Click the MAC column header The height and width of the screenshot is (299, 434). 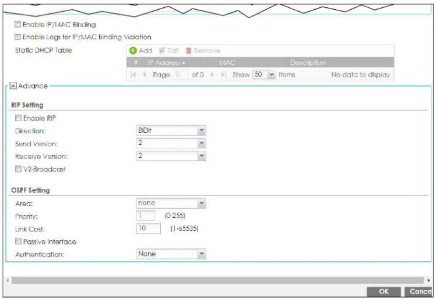(x=227, y=63)
